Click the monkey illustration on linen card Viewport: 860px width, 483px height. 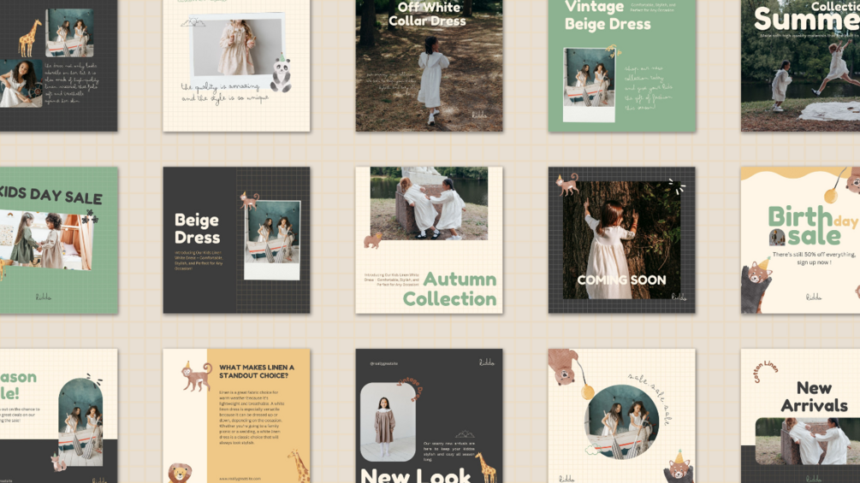click(x=196, y=377)
